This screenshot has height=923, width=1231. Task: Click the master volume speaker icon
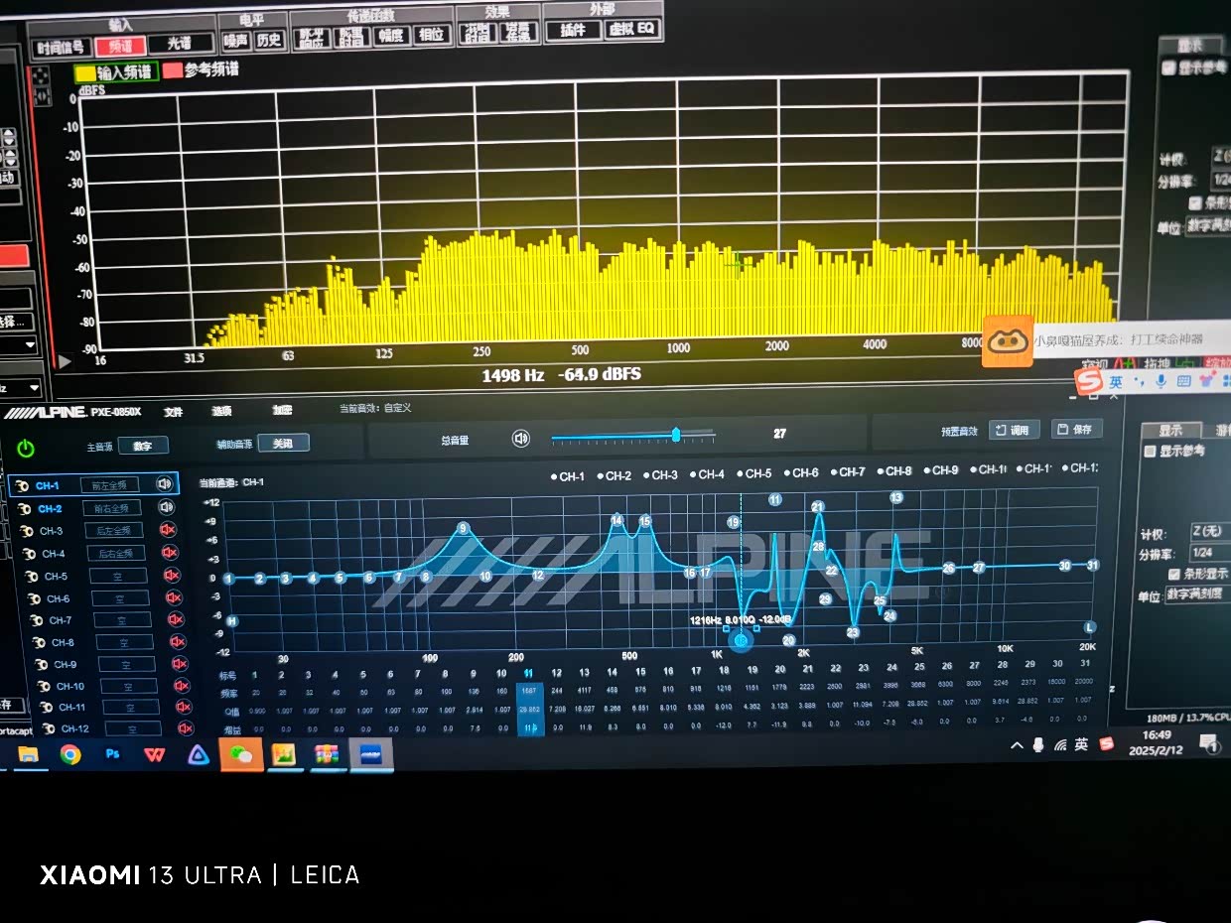point(520,439)
